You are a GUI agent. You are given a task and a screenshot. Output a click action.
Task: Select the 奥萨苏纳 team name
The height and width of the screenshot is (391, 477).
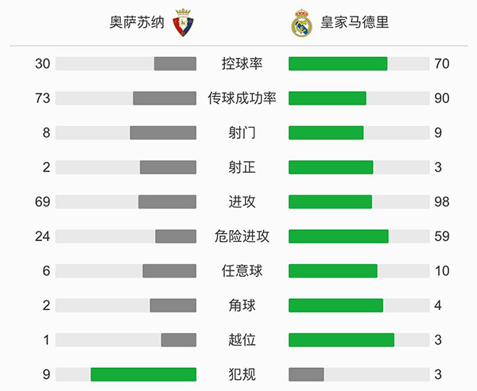pos(137,23)
